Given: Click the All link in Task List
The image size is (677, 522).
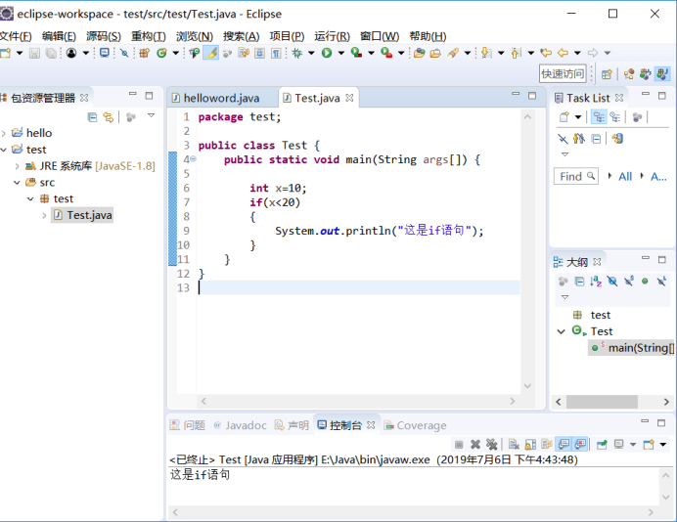Looking at the screenshot, I should [625, 177].
